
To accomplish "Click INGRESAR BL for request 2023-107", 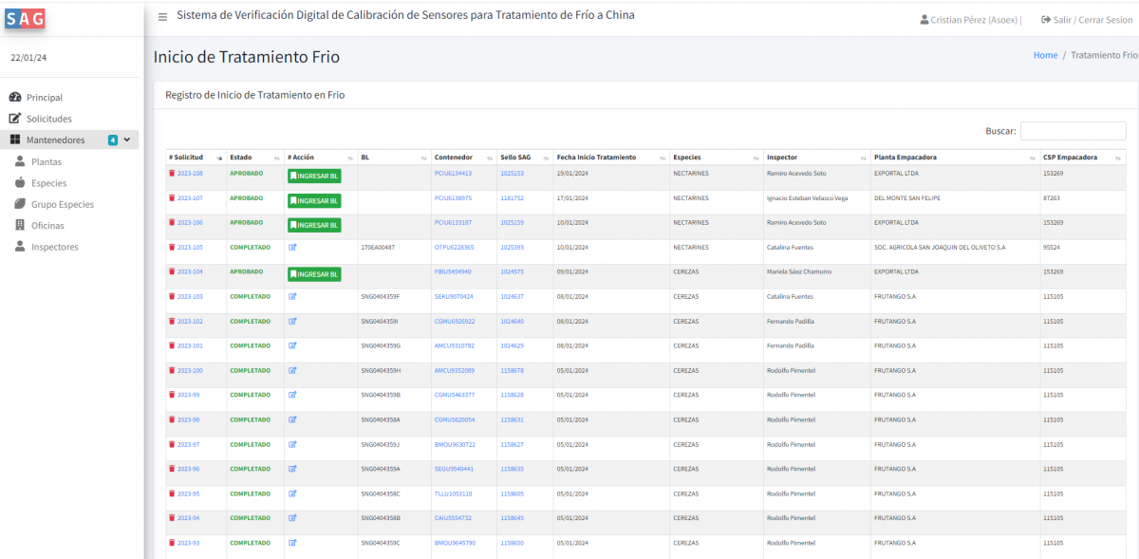I will pyautogui.click(x=314, y=201).
